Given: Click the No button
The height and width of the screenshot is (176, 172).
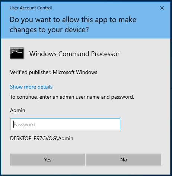Looking at the screenshot, I should (x=124, y=160).
